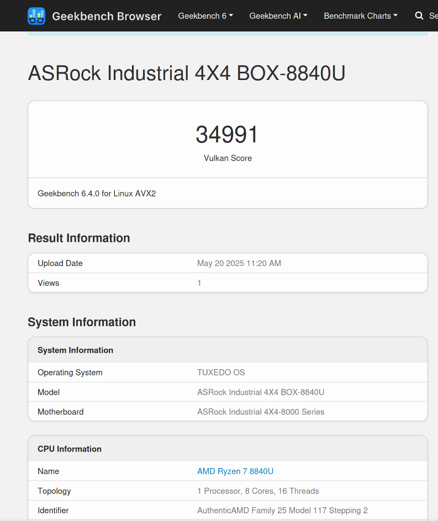The height and width of the screenshot is (521, 438).
Task: Click the Geekbench logo icon
Action: click(x=36, y=16)
